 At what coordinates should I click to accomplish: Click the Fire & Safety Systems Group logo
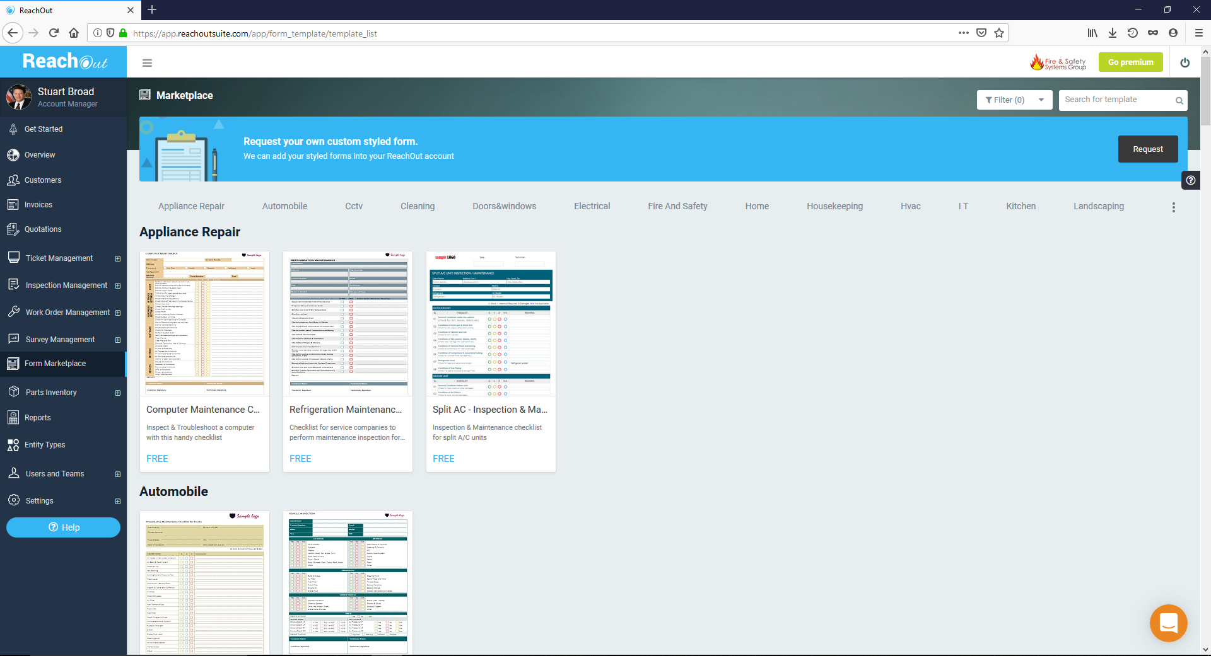[1058, 62]
